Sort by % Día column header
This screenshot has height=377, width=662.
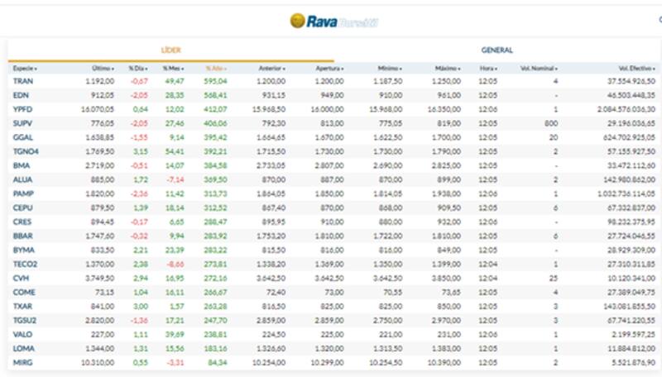[137, 68]
